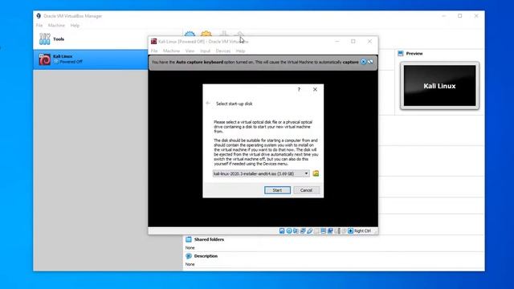
Task: Open the Help menu in the VM window
Action: point(240,51)
